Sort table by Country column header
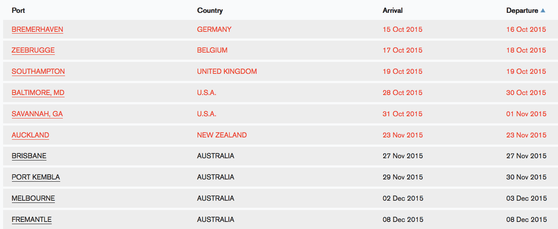 [x=210, y=11]
